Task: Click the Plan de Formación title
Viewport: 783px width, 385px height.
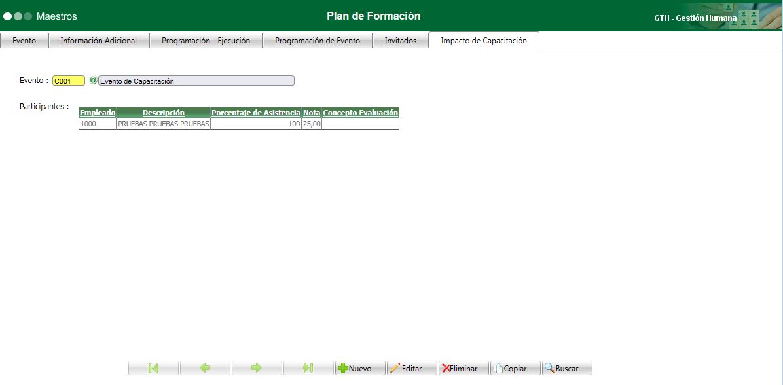Action: (x=374, y=16)
